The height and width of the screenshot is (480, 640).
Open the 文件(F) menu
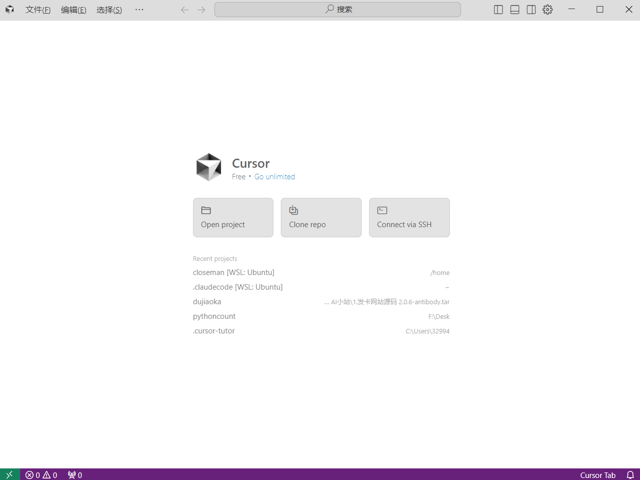click(x=38, y=10)
